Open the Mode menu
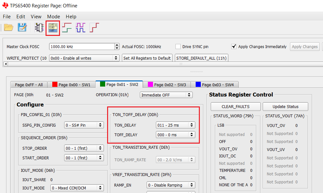Viewport: 323px width, 193px height. [x=54, y=16]
